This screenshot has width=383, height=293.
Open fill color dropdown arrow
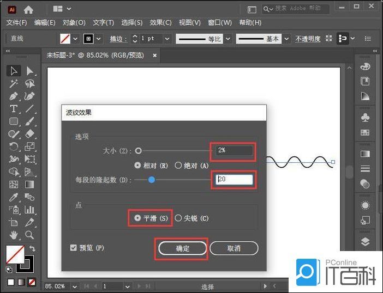tap(75, 39)
